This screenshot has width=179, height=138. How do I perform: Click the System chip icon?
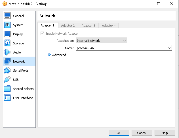pos(7,25)
